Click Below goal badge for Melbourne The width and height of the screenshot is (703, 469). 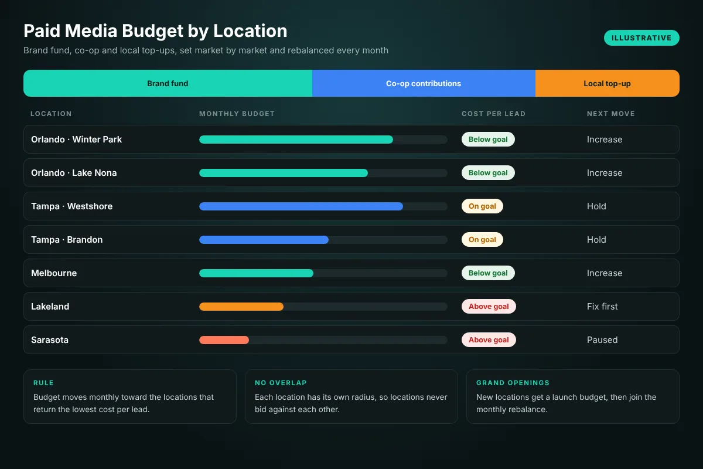[488, 273]
